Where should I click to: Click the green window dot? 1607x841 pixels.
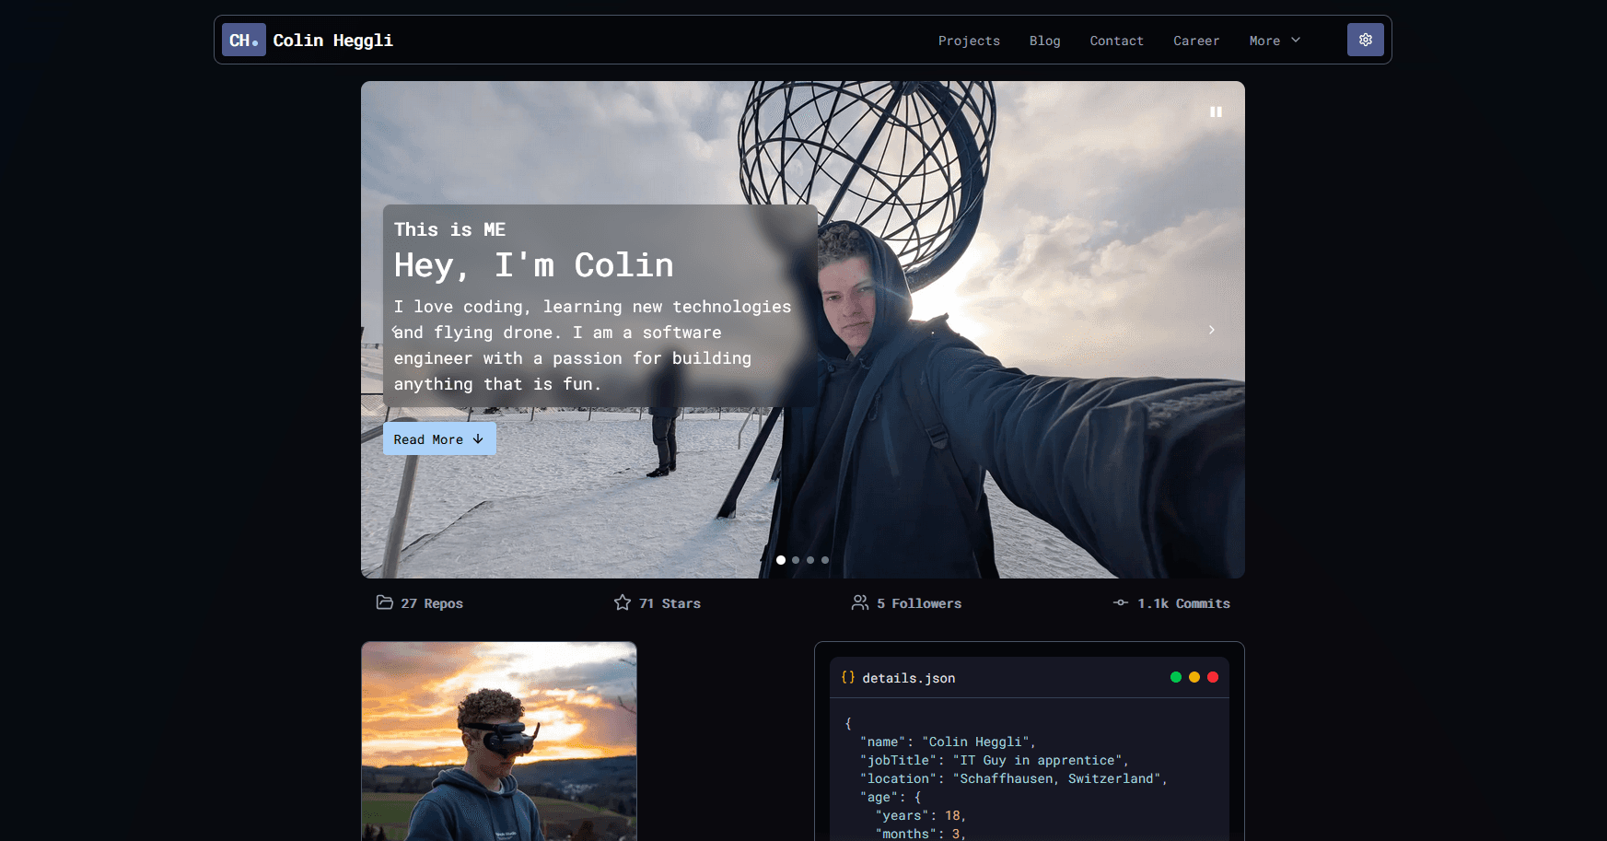click(1176, 677)
